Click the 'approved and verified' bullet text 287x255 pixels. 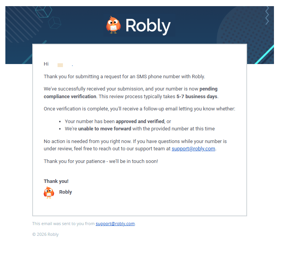(140, 122)
